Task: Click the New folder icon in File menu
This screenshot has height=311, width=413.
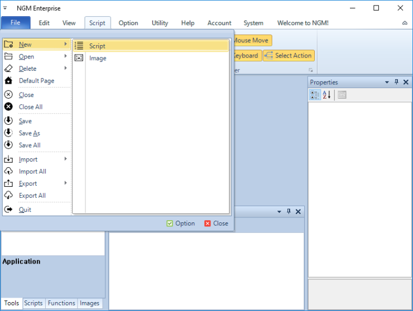Action: 8,45
